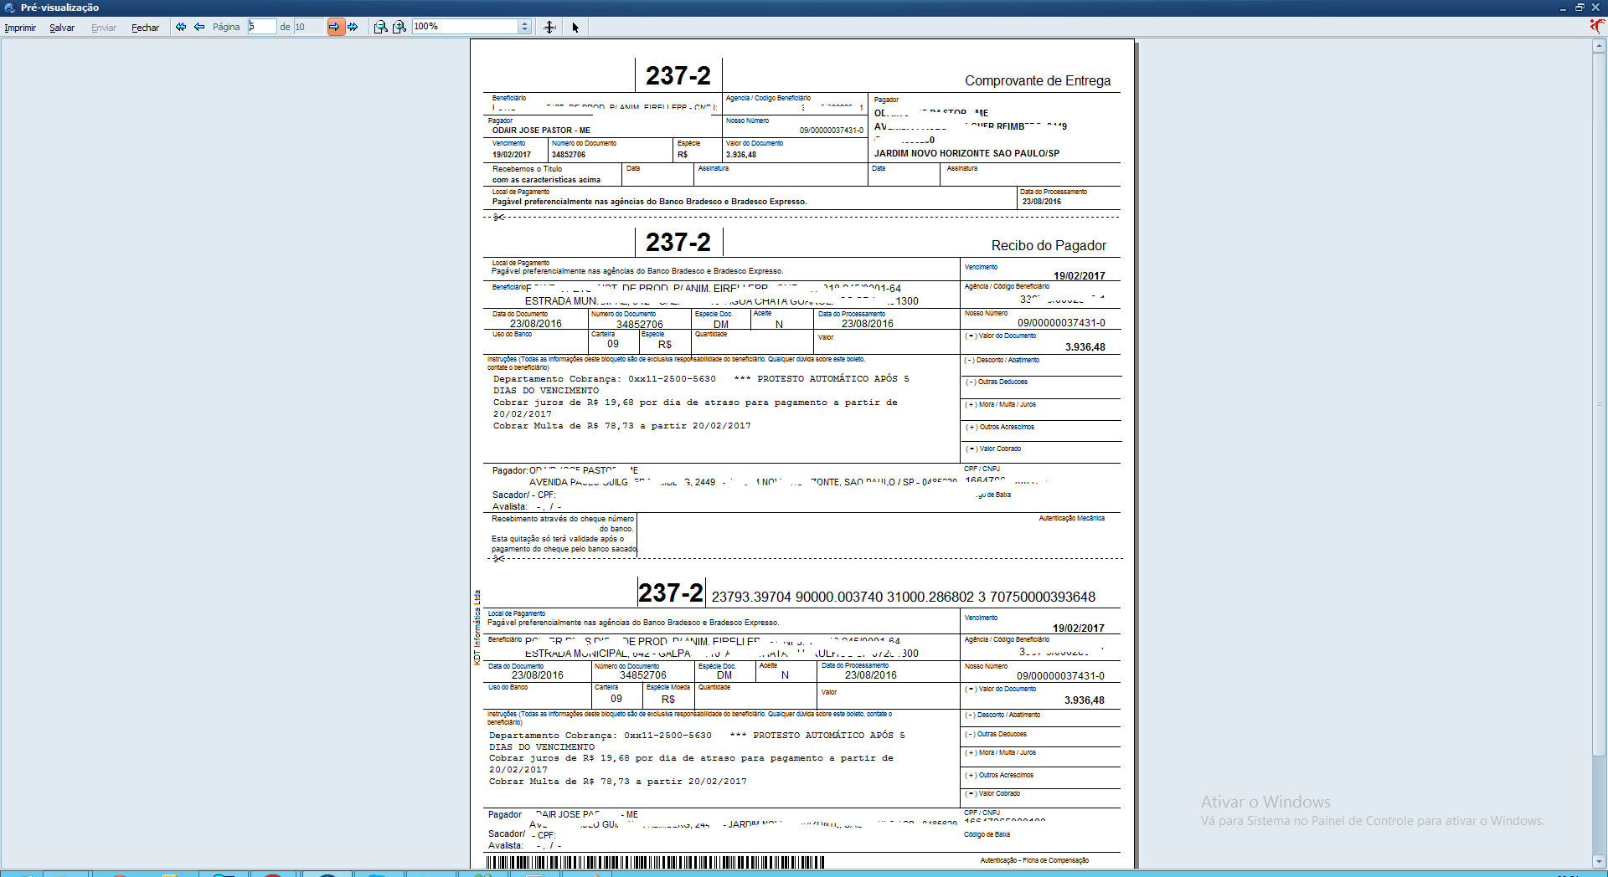Jump to the last page
1608x877 pixels.
pyautogui.click(x=353, y=27)
